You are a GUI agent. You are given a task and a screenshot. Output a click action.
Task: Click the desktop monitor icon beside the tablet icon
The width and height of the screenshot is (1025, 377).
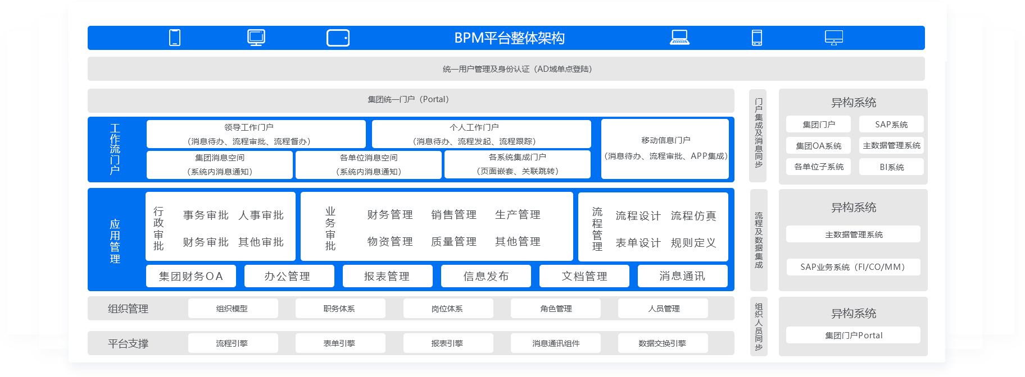(256, 38)
